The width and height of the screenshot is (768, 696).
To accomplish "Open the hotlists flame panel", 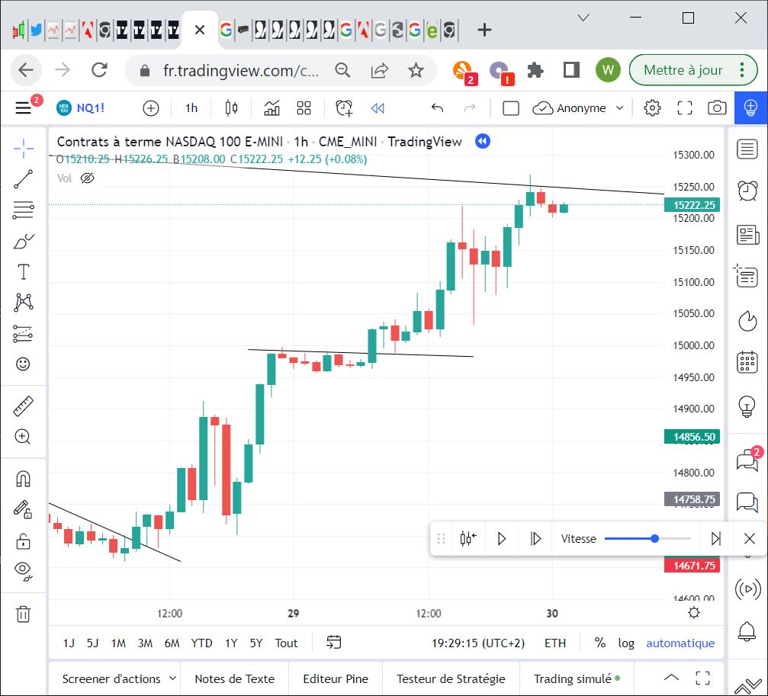I will (747, 321).
